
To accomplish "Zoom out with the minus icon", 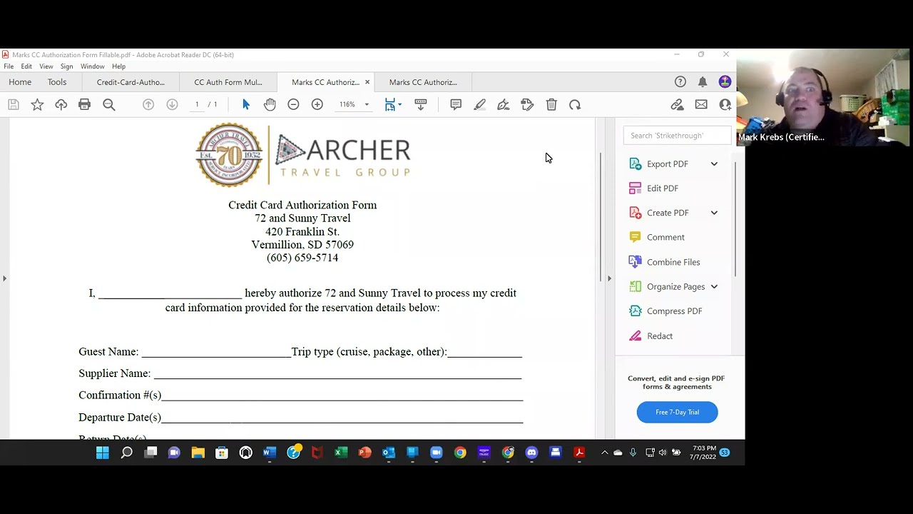I will tap(293, 105).
